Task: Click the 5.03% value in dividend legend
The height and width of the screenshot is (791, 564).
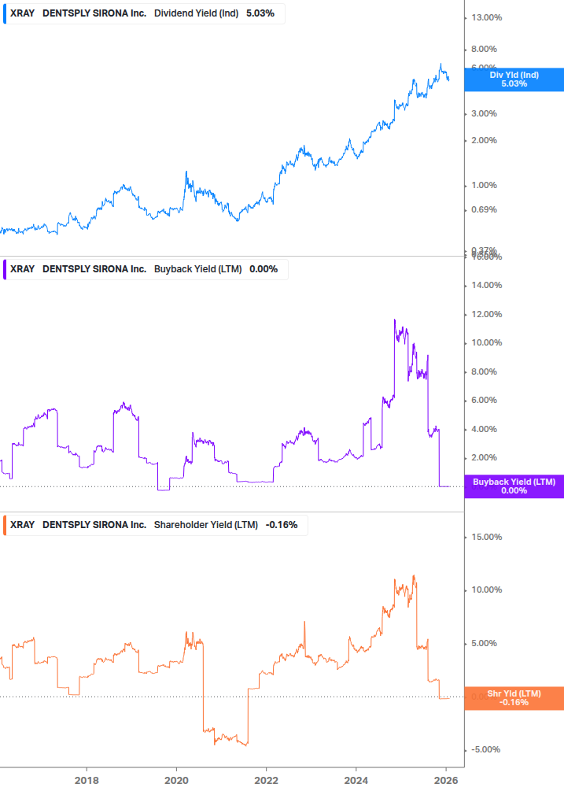Action: pos(260,13)
